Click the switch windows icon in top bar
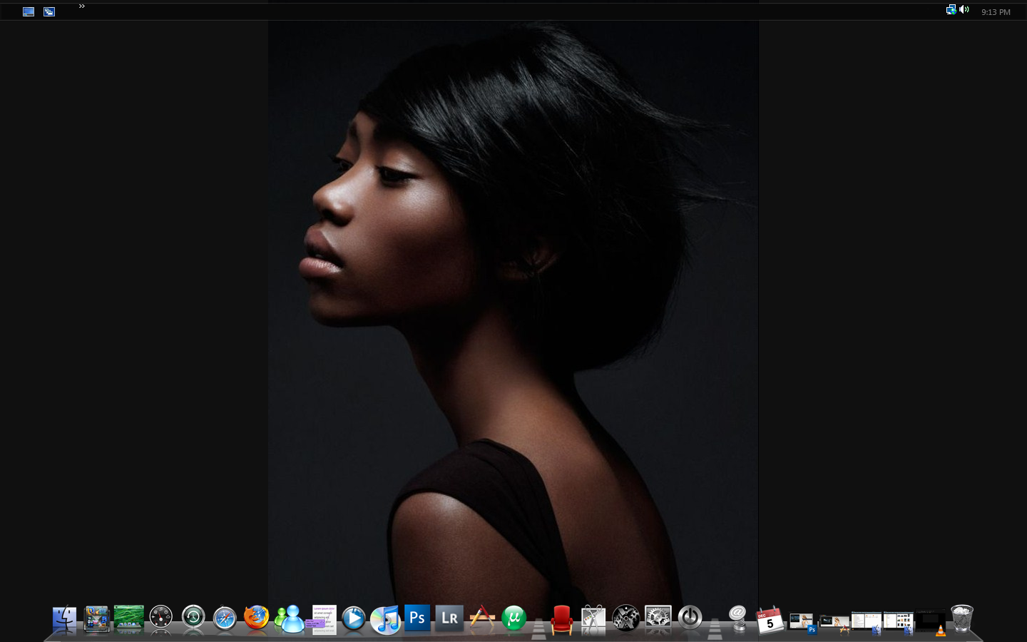 tap(49, 11)
